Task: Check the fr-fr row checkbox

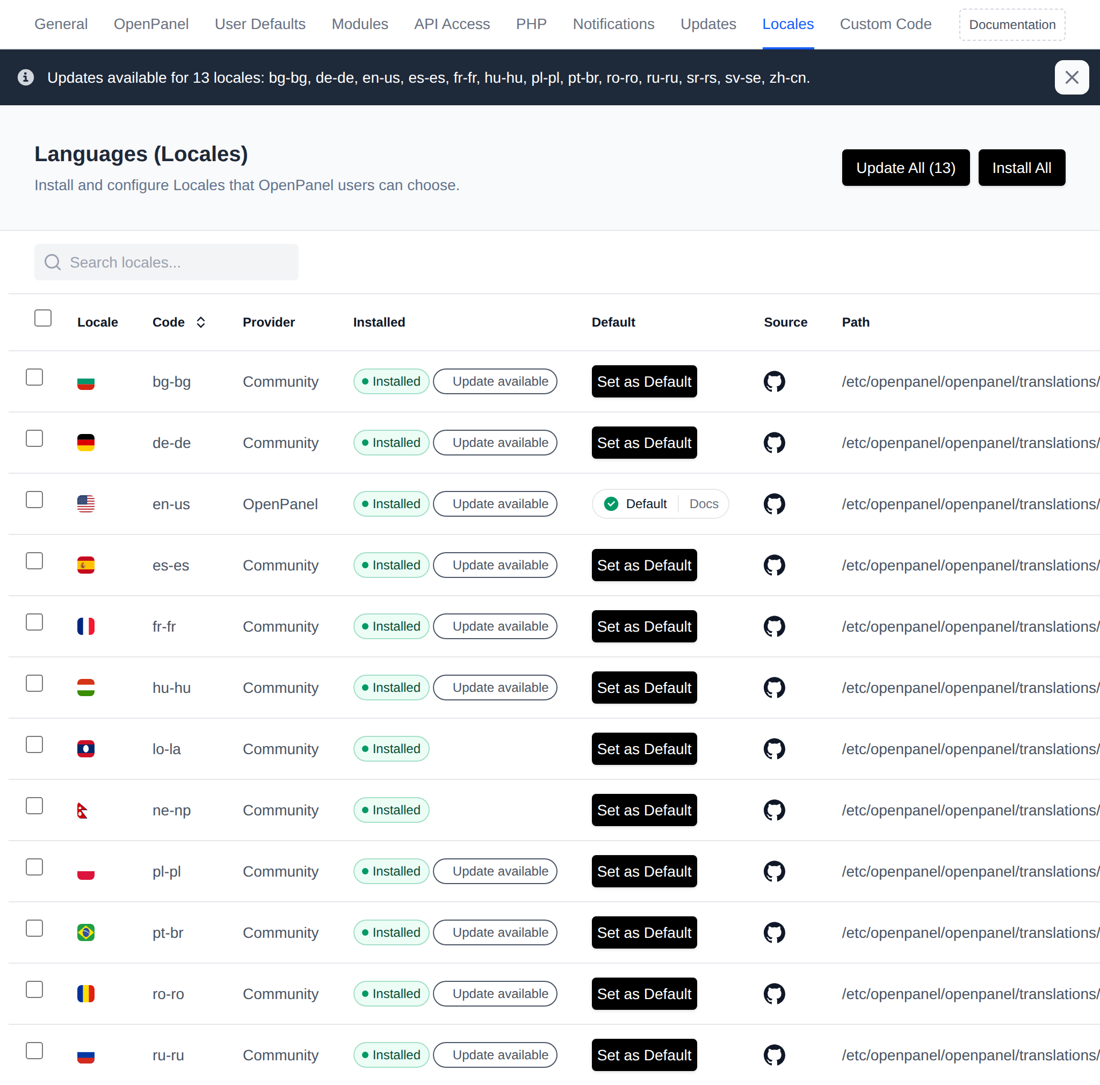Action: (x=34, y=621)
